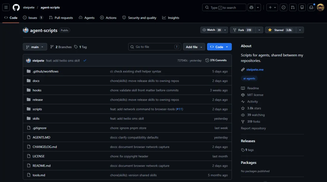Open the notifications inbox
327x182 pixels.
click(311, 8)
